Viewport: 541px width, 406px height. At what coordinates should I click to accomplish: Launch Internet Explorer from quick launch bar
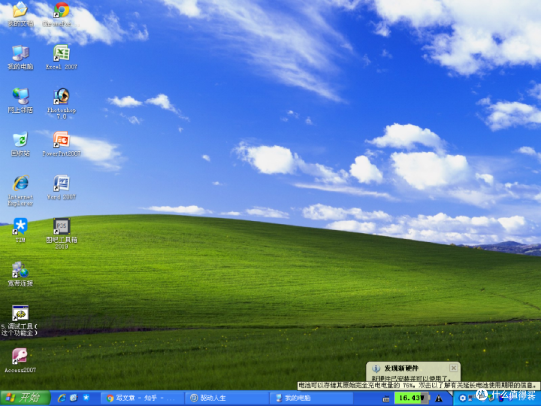coord(62,398)
